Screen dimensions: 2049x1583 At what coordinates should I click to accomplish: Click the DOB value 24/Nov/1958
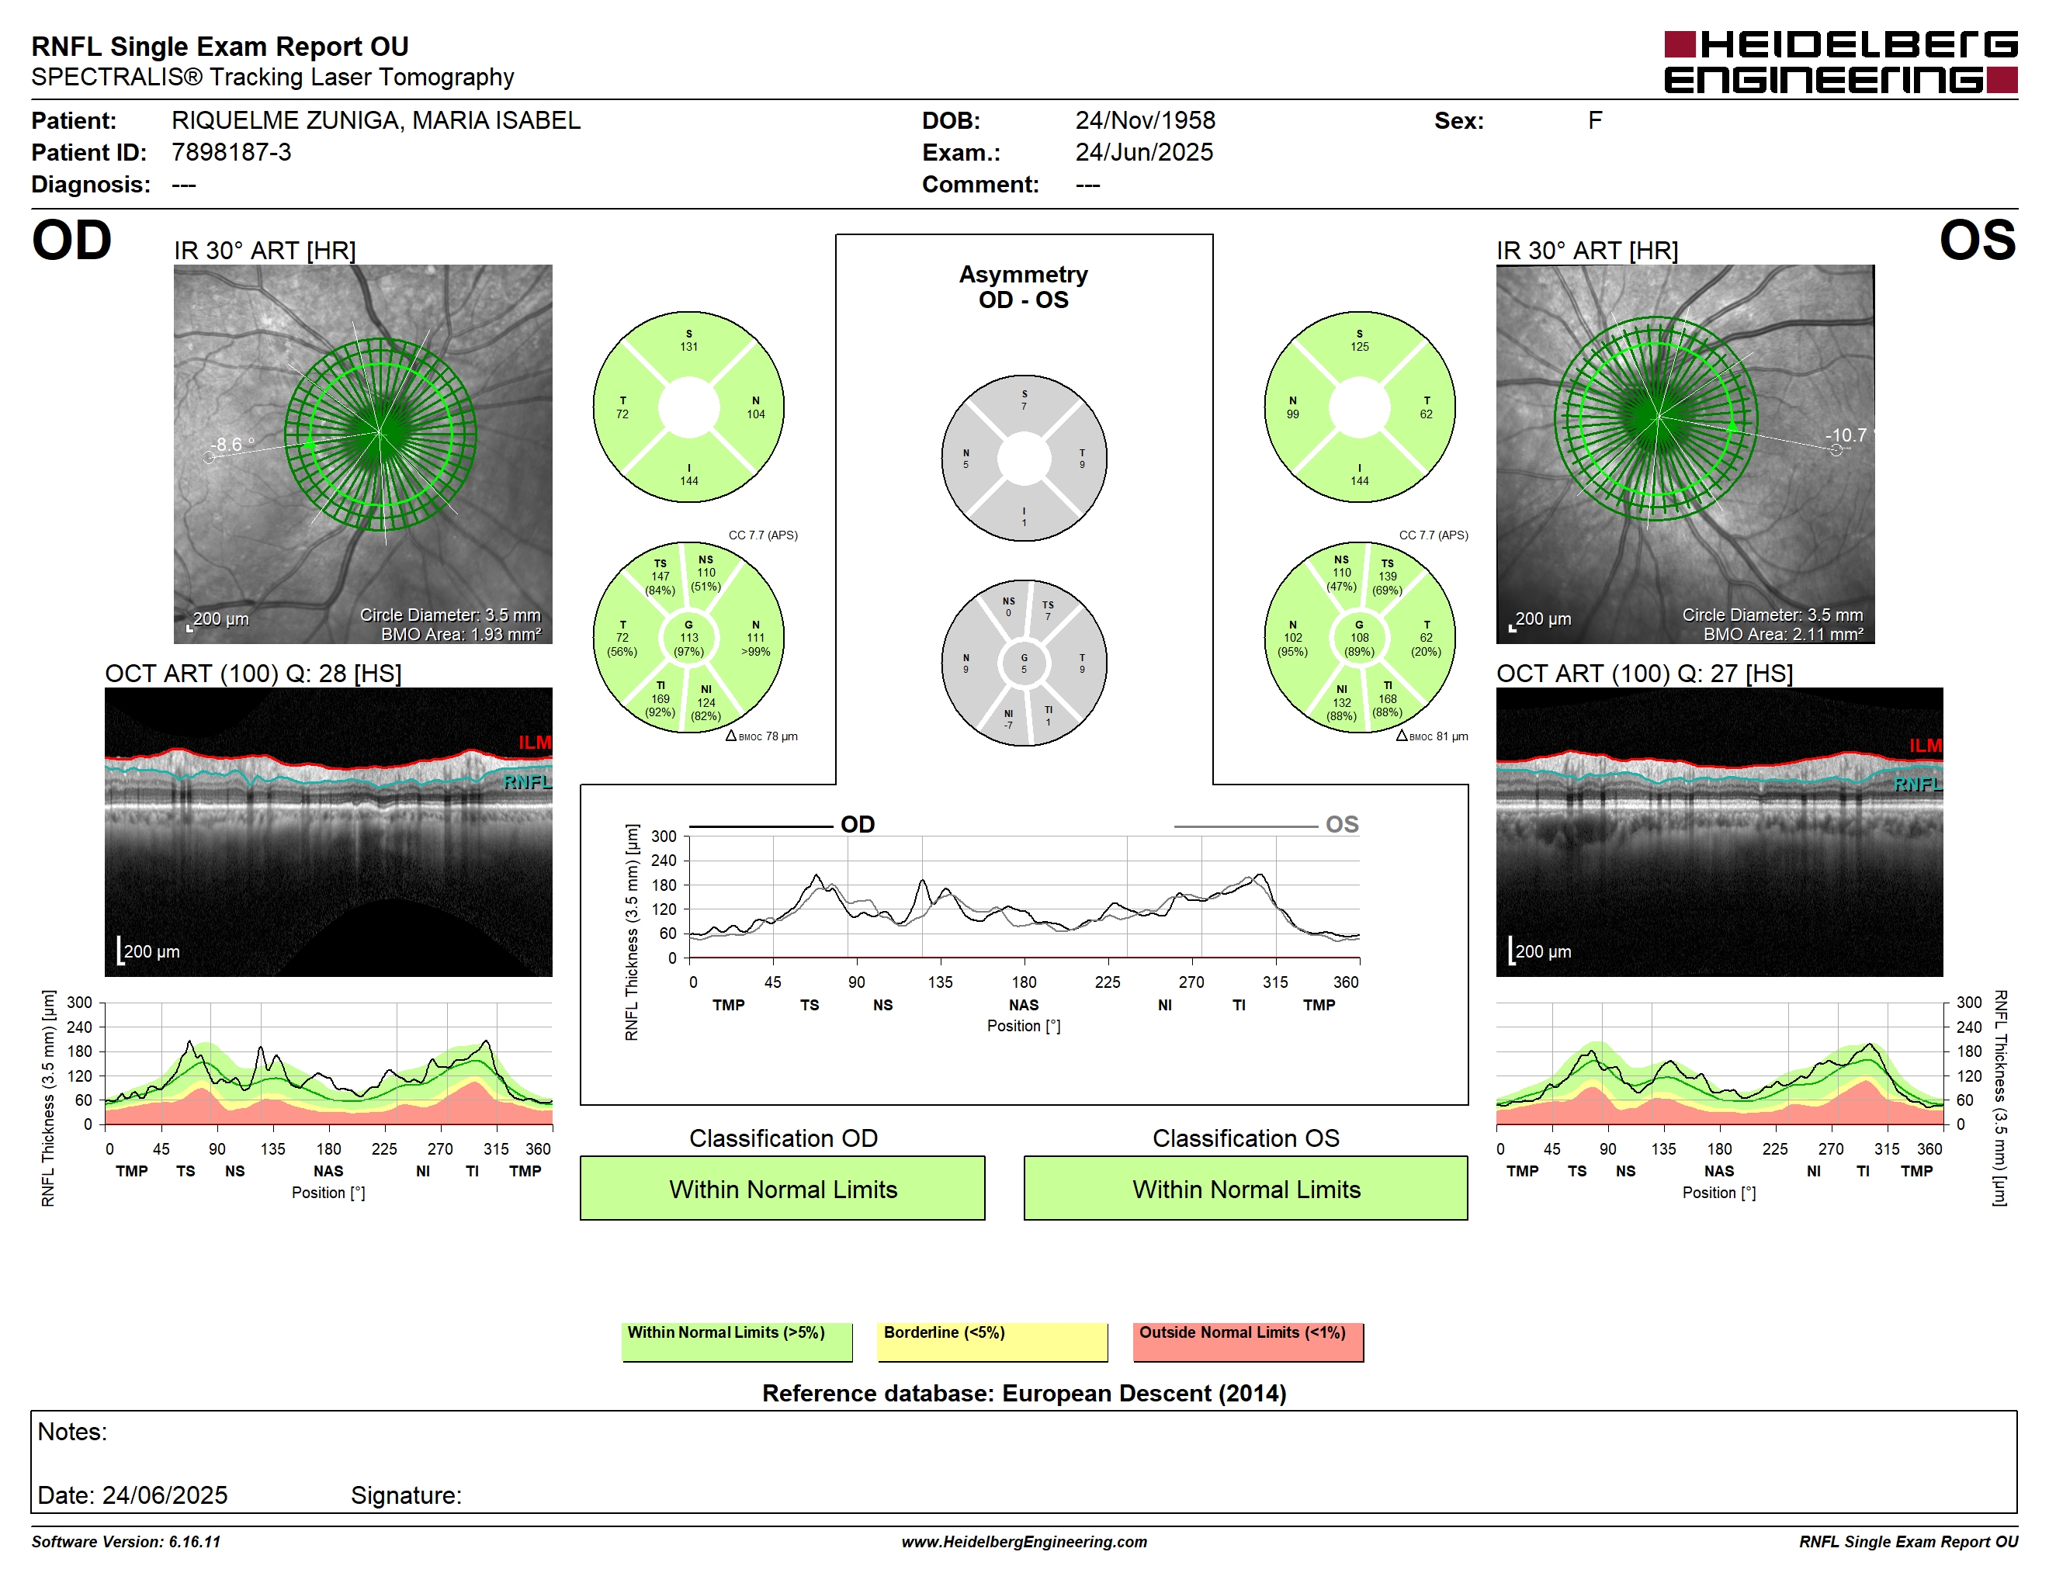click(1145, 120)
